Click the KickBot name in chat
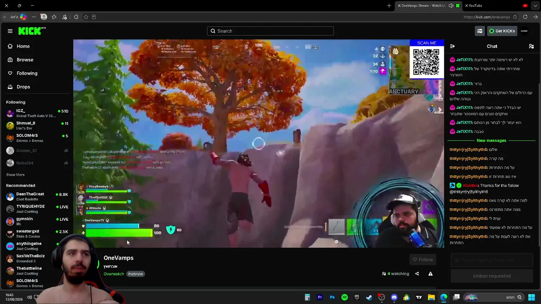This screenshot has height=304, width=541. click(470, 186)
